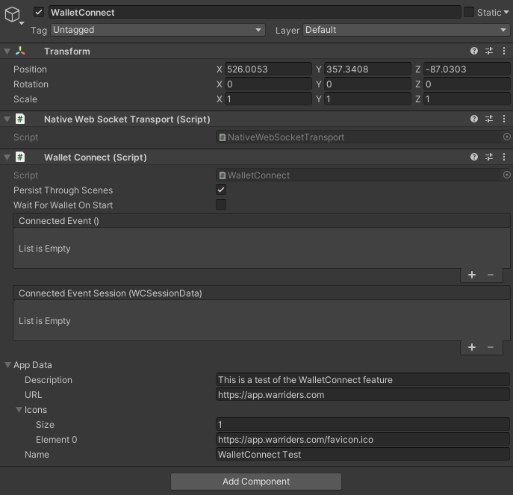Viewport: 513px width, 495px height.
Task: Click the Rotation Y field
Action: tap(367, 84)
